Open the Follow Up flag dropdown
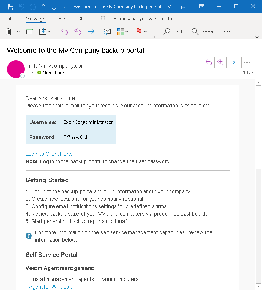Viewport: 262px width, 290px height. point(141,32)
